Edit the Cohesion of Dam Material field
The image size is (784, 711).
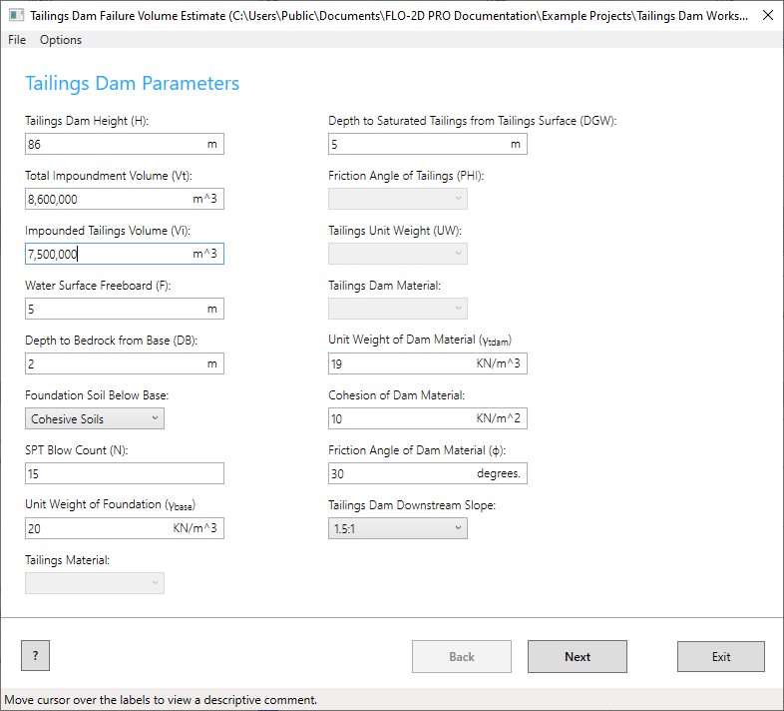click(x=401, y=418)
